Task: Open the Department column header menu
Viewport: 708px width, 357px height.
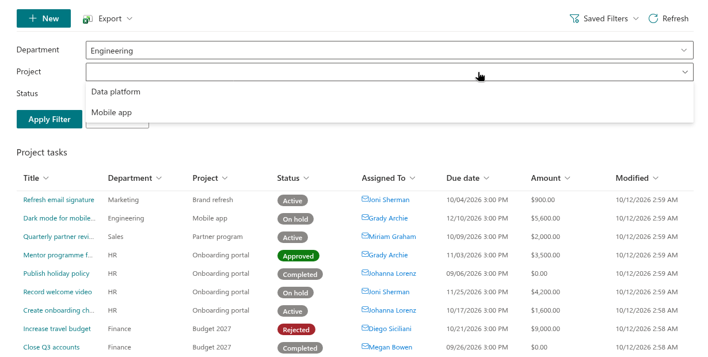Action: pos(159,178)
